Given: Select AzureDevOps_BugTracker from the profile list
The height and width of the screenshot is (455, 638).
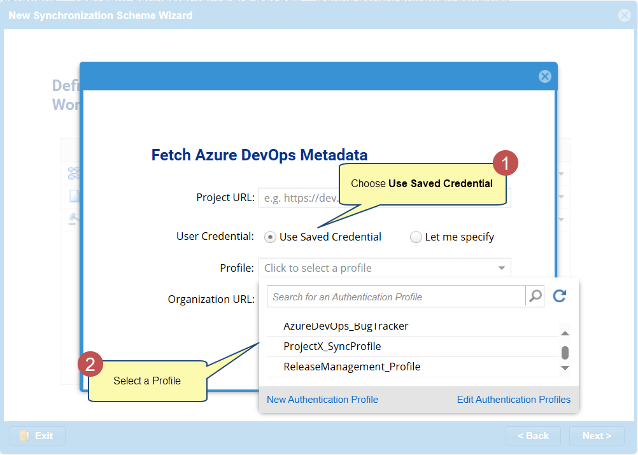Looking at the screenshot, I should 346,326.
